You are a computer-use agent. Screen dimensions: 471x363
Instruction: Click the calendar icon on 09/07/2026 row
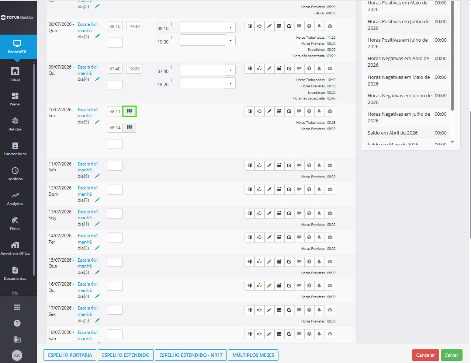coord(280,69)
